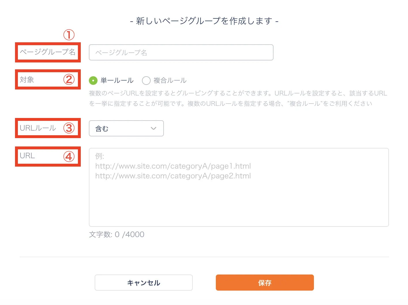Click the ページグループ名 label in red box

(47, 52)
